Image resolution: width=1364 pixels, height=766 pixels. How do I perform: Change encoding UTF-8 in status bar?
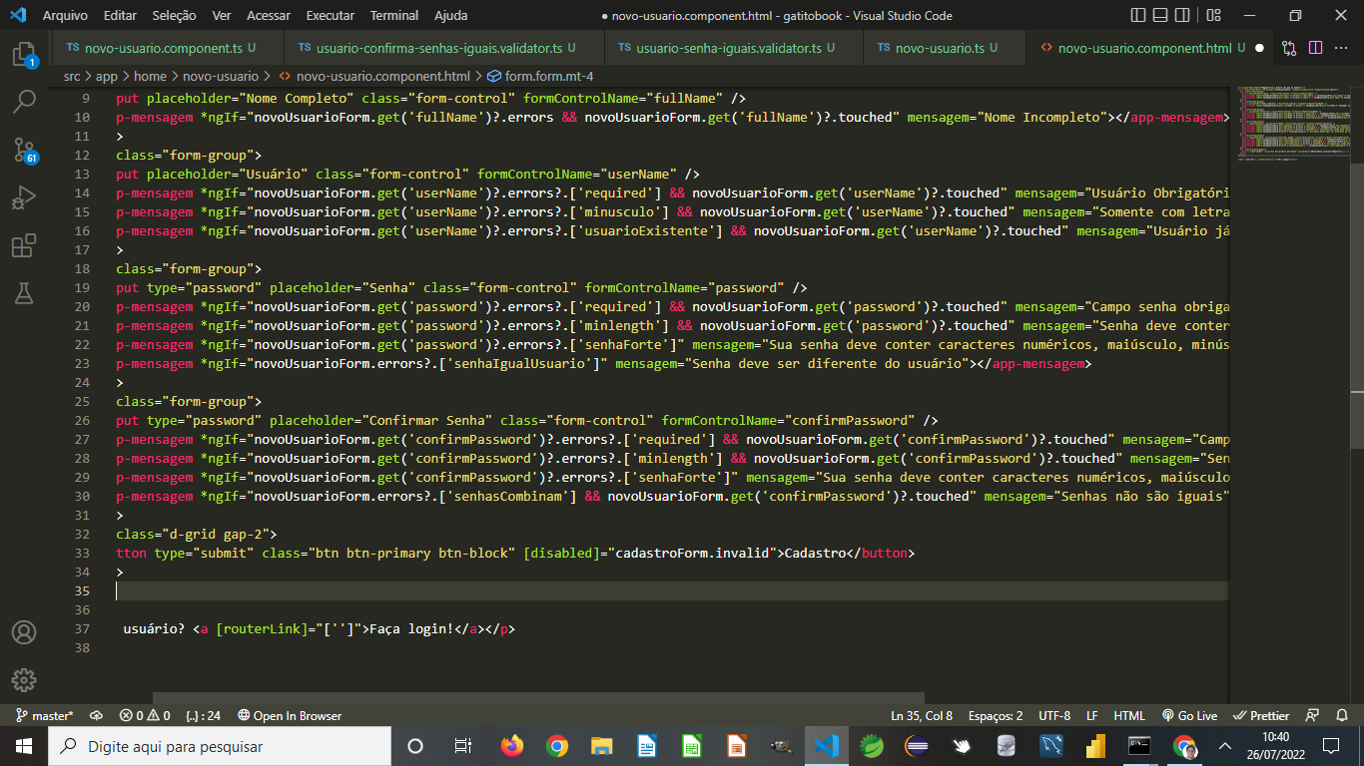click(1054, 716)
